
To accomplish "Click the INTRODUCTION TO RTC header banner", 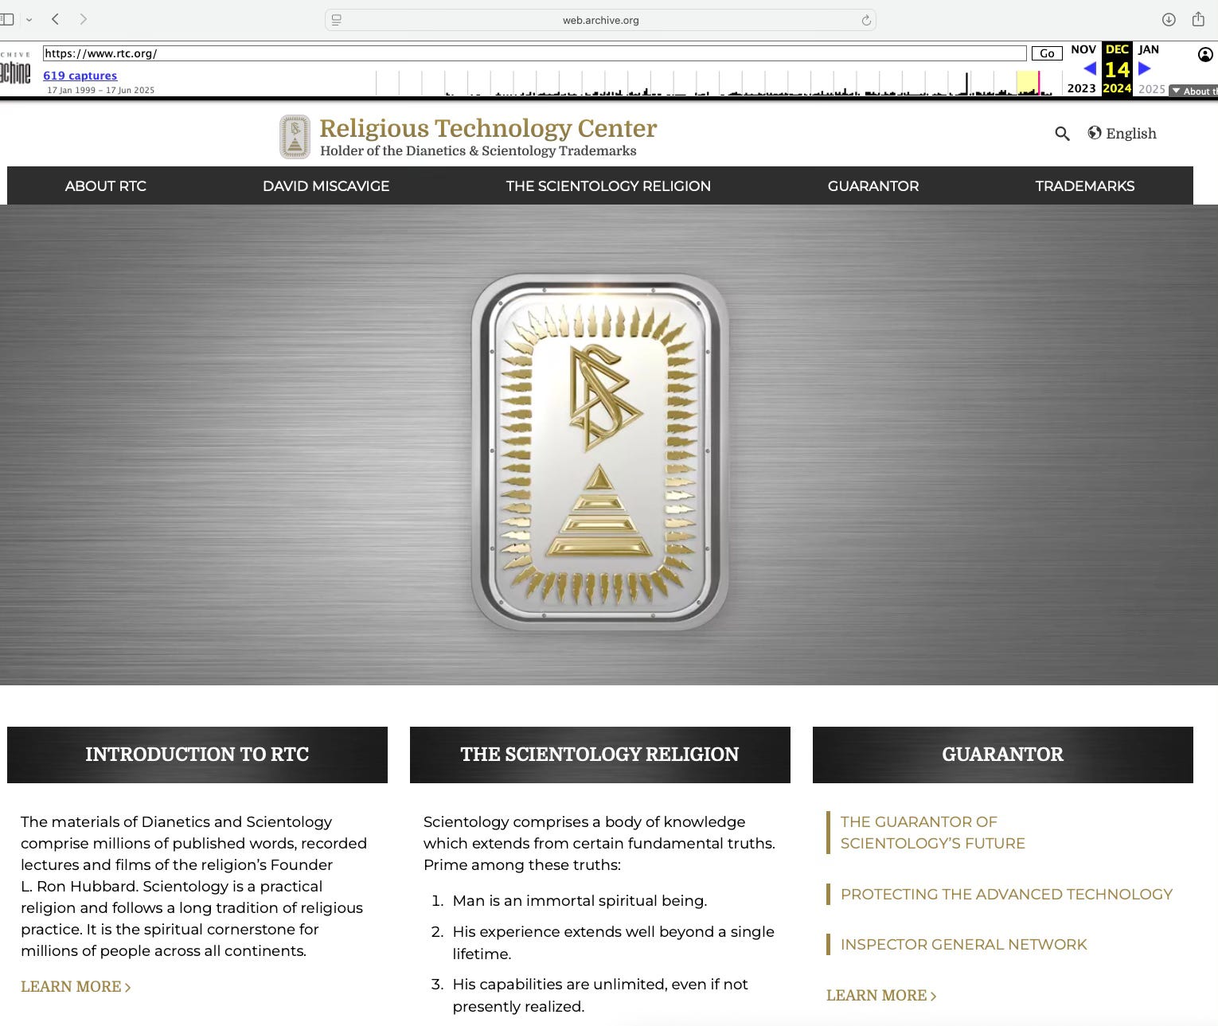I will click(197, 755).
